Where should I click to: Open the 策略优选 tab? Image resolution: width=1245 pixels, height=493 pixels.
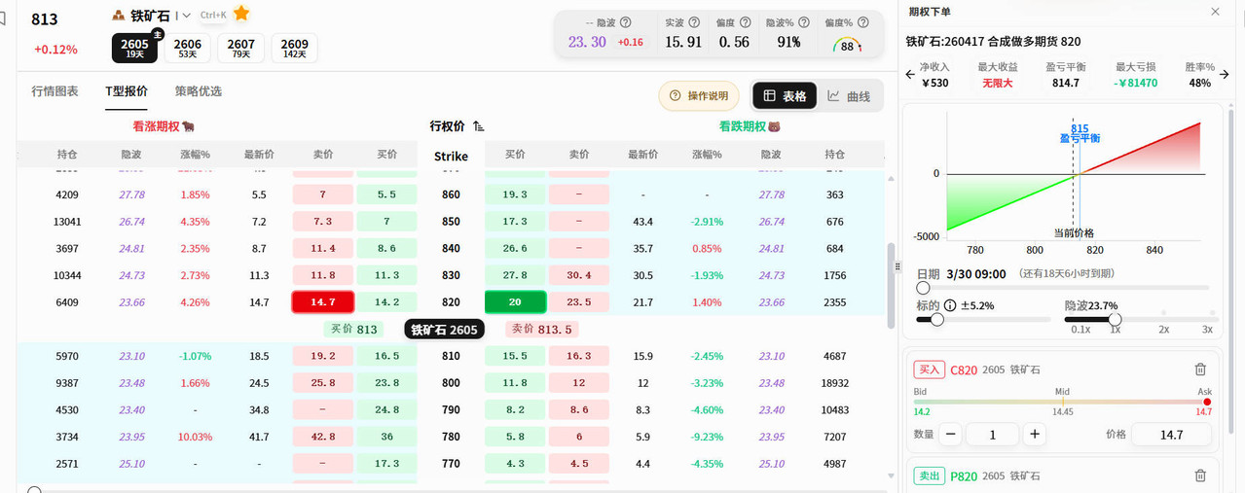click(x=199, y=91)
